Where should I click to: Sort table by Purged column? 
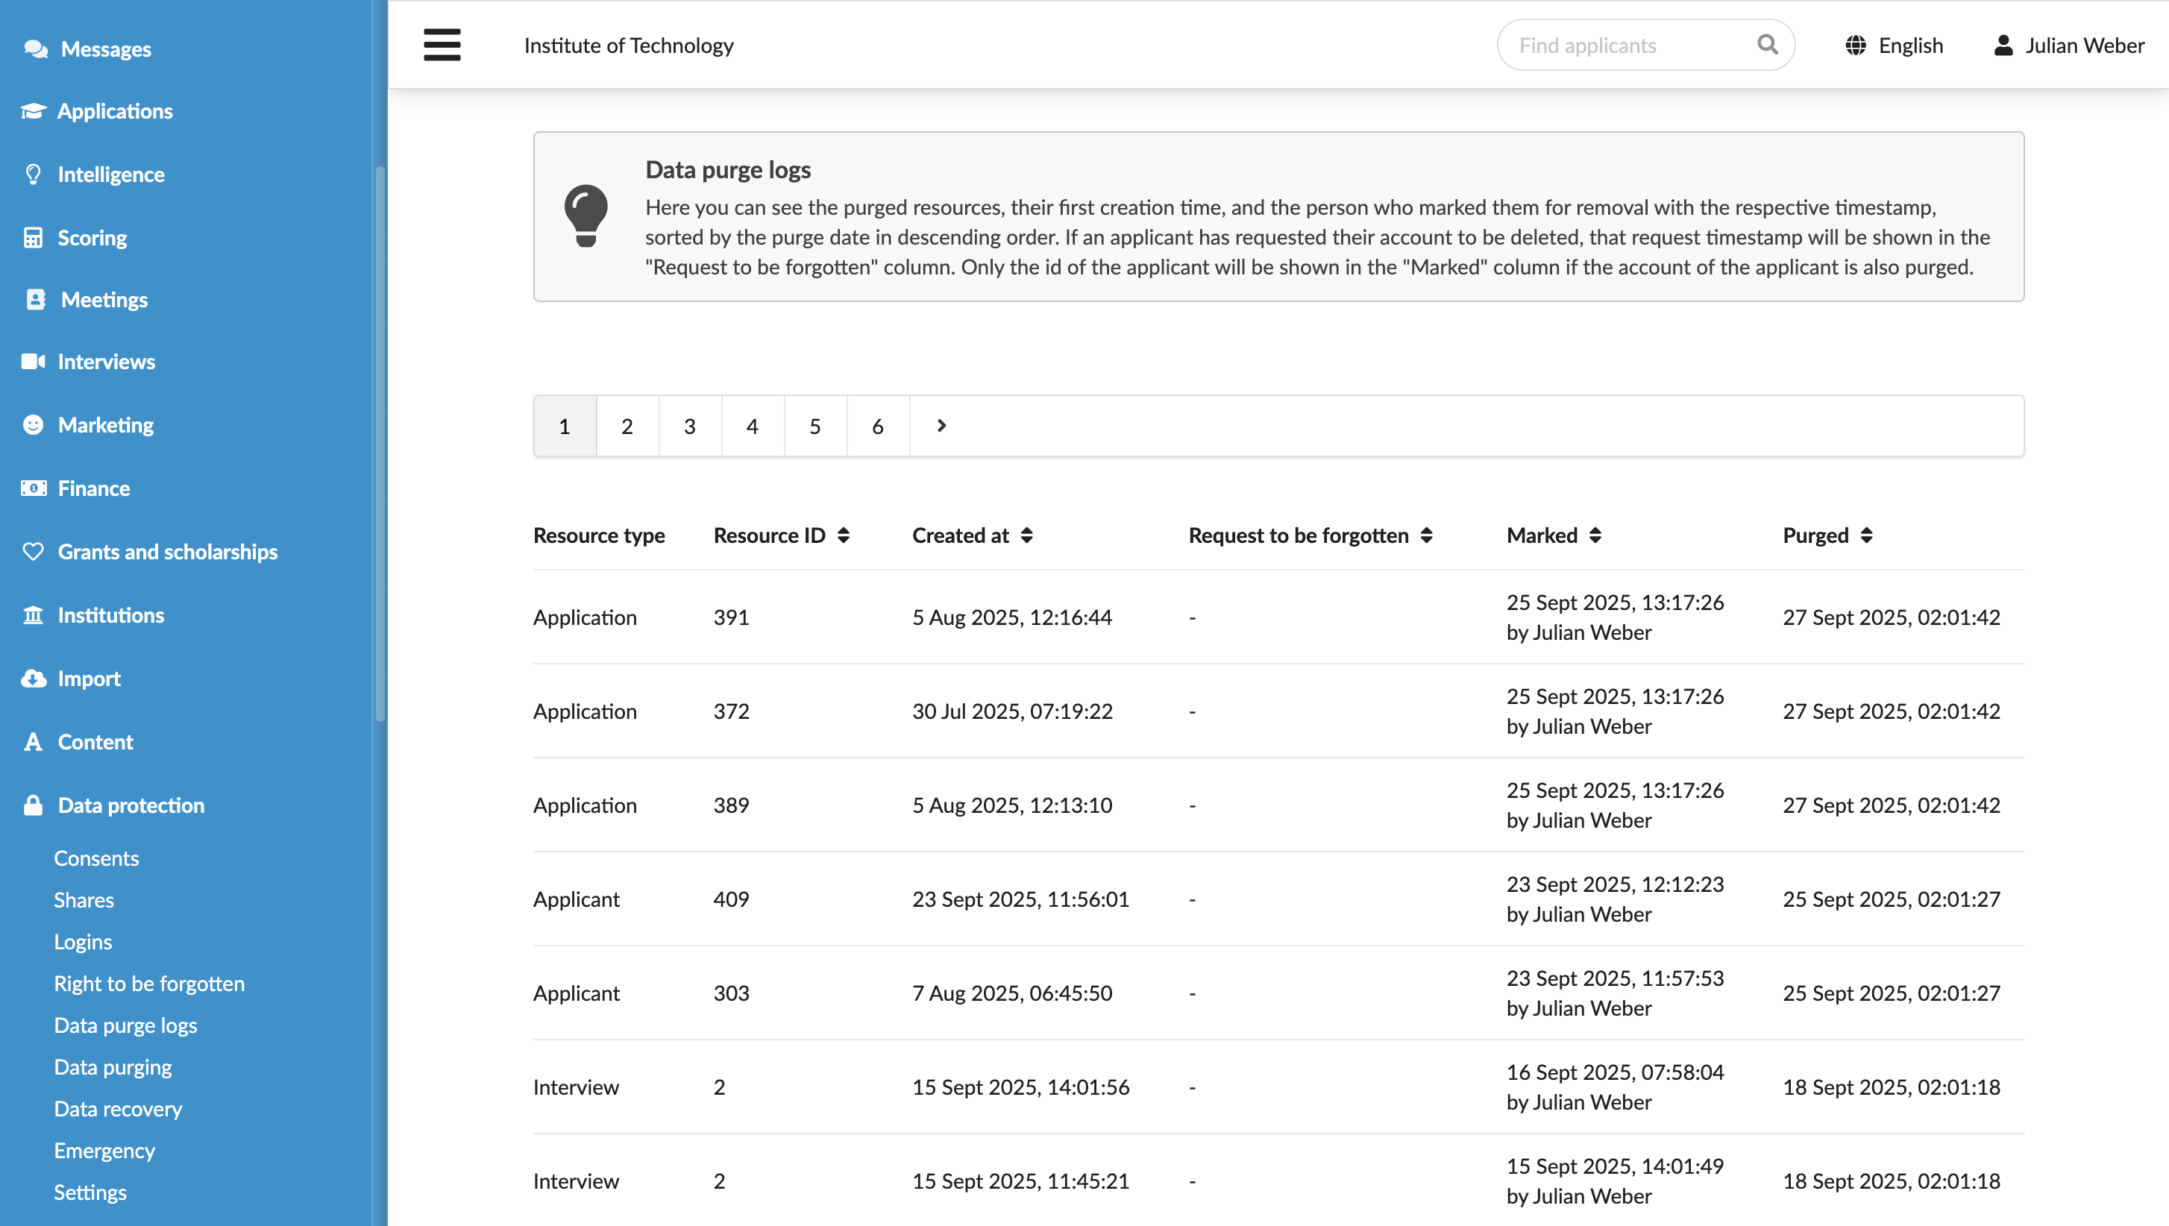pyautogui.click(x=1866, y=535)
